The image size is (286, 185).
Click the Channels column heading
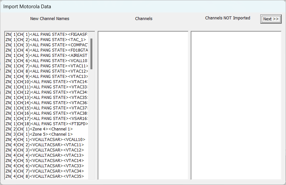point(144,19)
